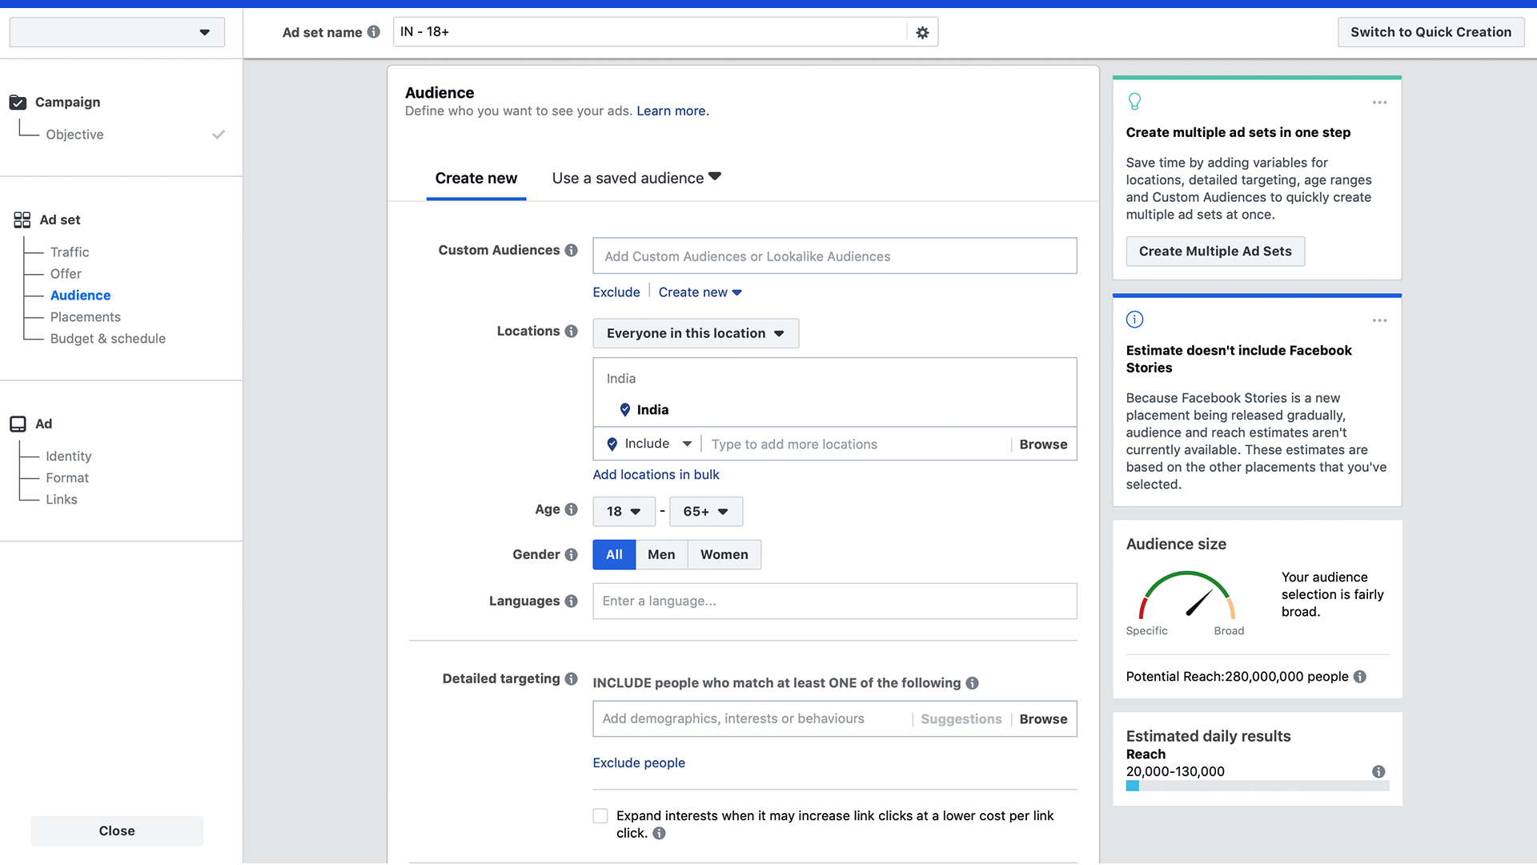Open options menu on multiple ad sets tip
Screen dimensions: 1537x865
(x=1379, y=103)
